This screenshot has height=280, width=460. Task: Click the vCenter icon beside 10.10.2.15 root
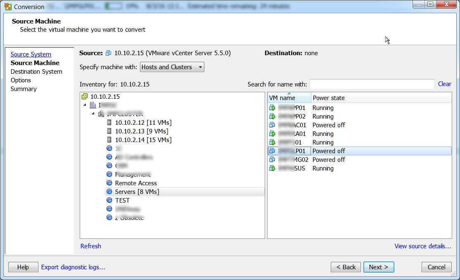85,96
